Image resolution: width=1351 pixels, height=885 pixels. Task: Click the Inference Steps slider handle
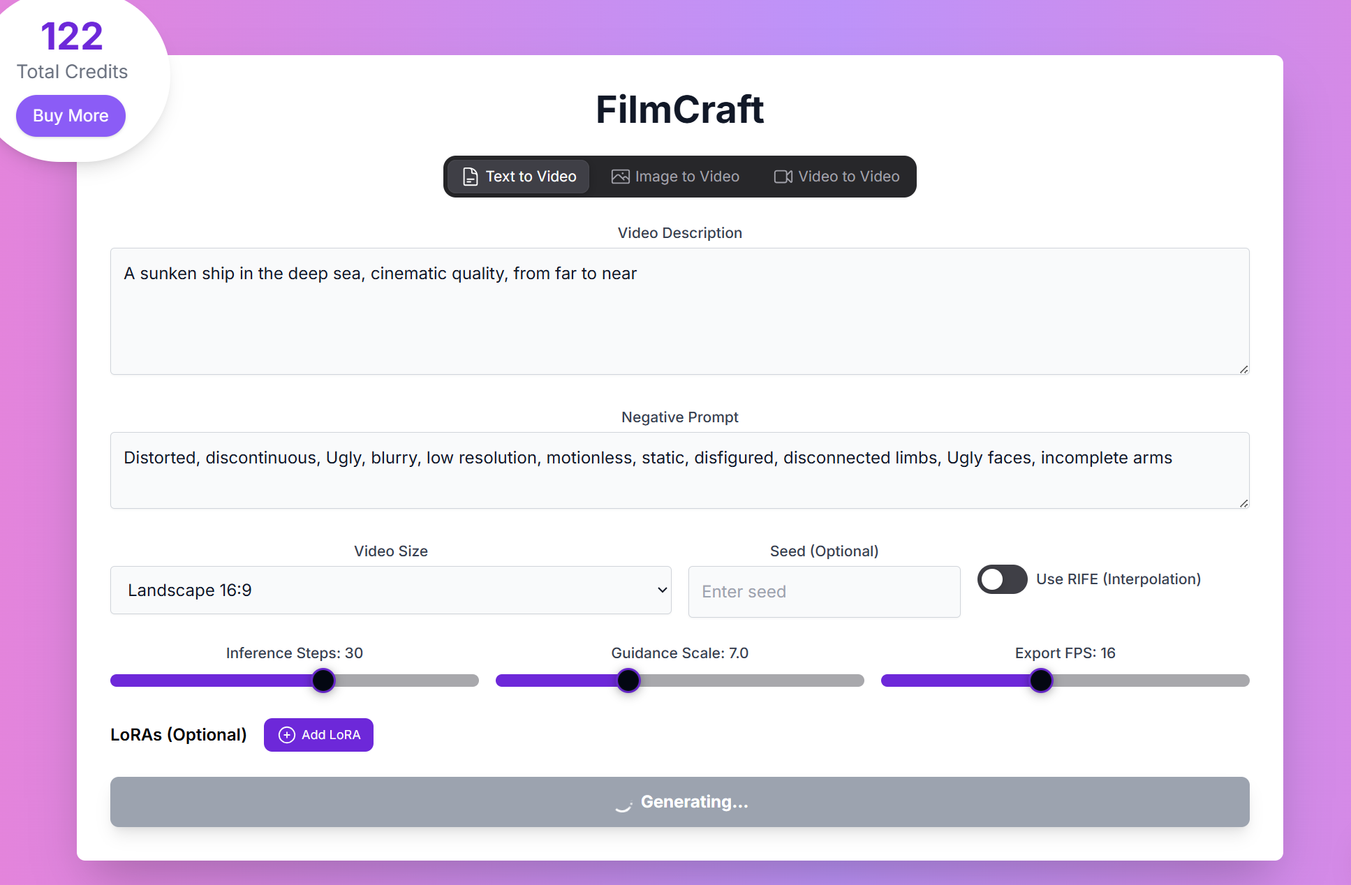click(323, 681)
